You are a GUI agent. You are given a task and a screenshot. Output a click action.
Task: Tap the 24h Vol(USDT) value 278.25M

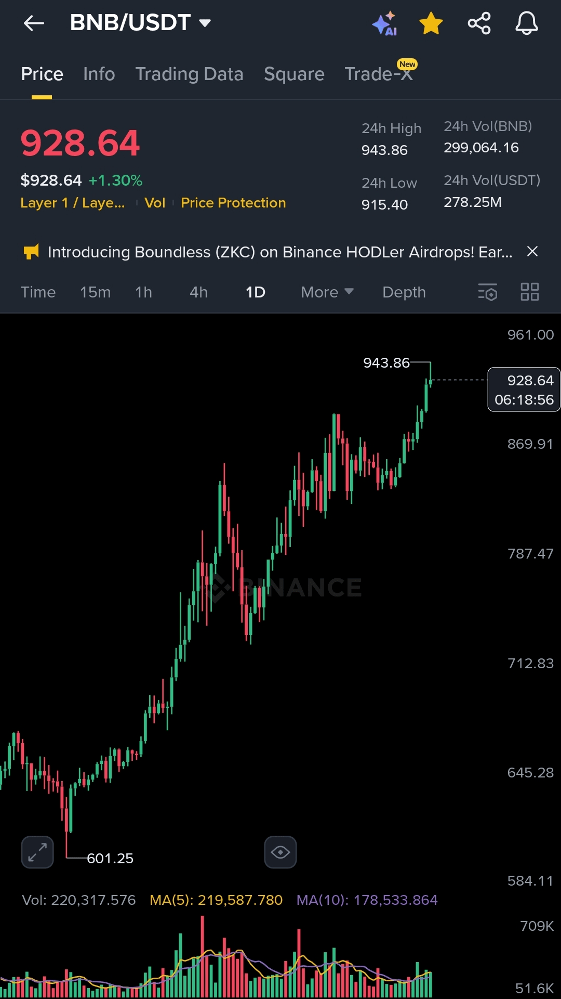coord(473,202)
